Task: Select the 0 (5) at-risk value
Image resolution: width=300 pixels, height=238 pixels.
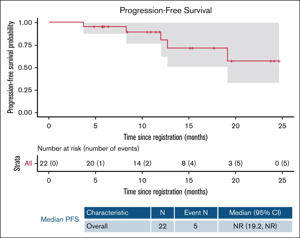Action: coord(282,164)
